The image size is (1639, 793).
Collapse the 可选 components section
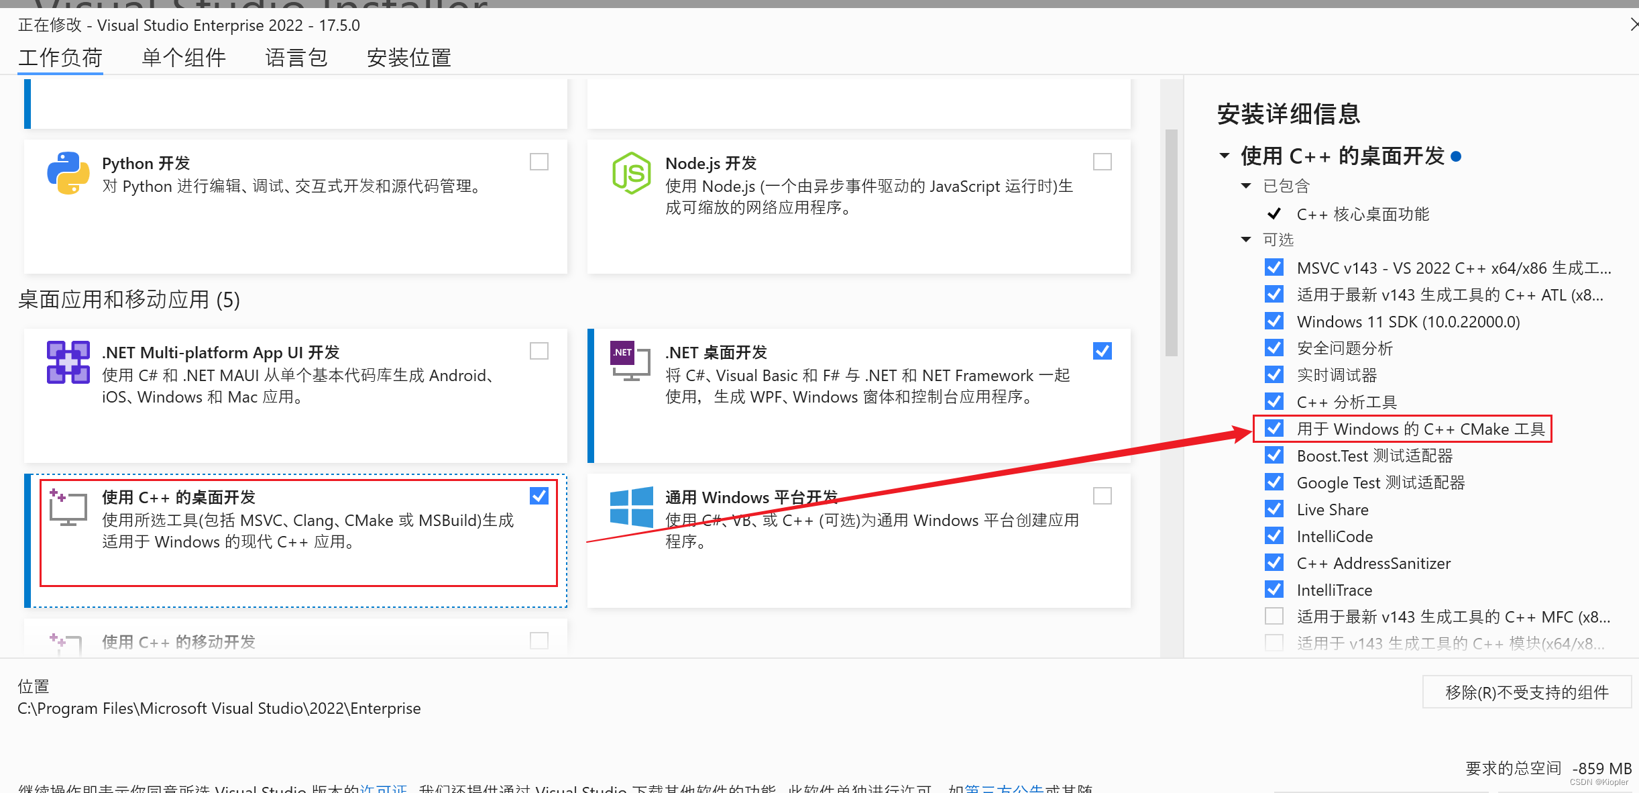[x=1246, y=240]
